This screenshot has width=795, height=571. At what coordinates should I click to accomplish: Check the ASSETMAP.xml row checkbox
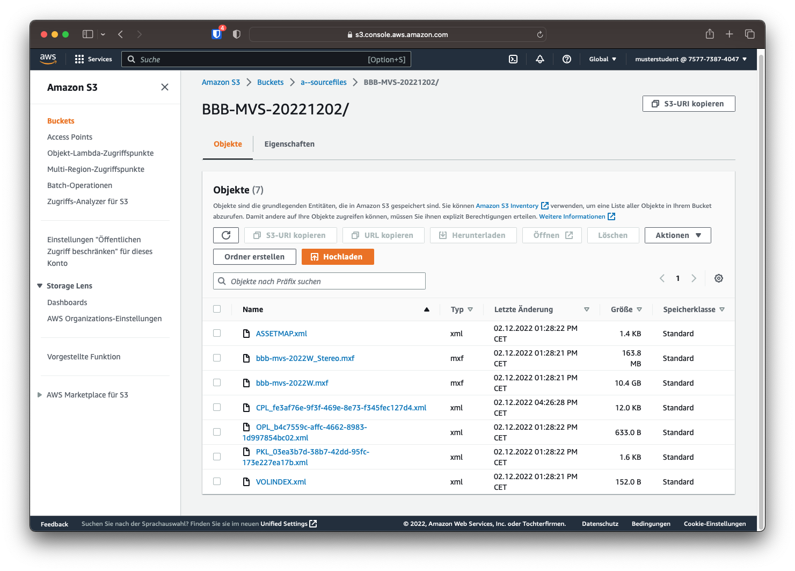[x=217, y=333]
